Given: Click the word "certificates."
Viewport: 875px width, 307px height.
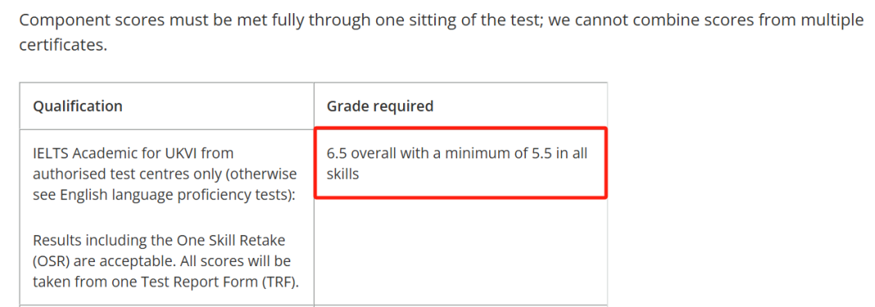Looking at the screenshot, I should [62, 45].
